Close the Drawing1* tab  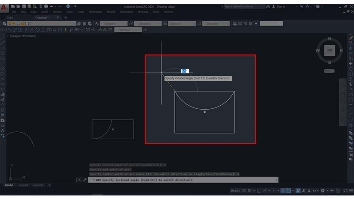(x=58, y=17)
